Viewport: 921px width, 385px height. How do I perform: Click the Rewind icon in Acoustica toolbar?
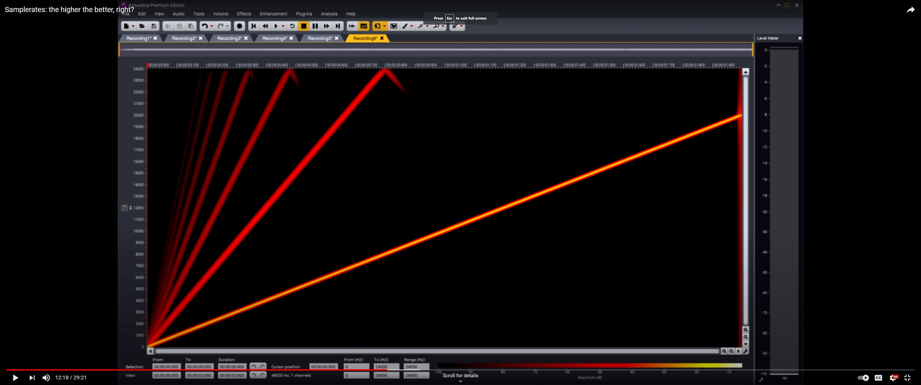coord(265,26)
